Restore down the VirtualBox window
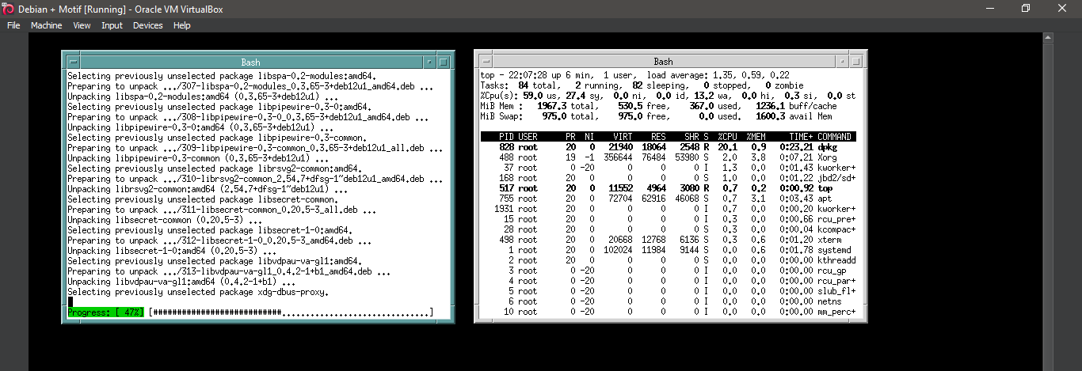 [1026, 8]
